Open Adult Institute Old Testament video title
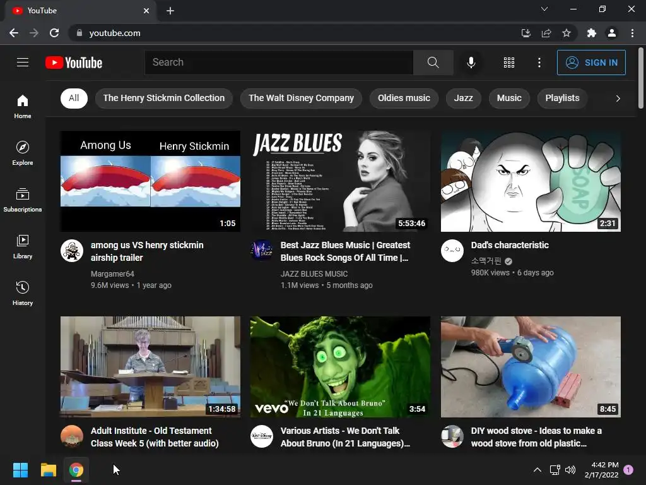The height and width of the screenshot is (485, 646). 155,437
